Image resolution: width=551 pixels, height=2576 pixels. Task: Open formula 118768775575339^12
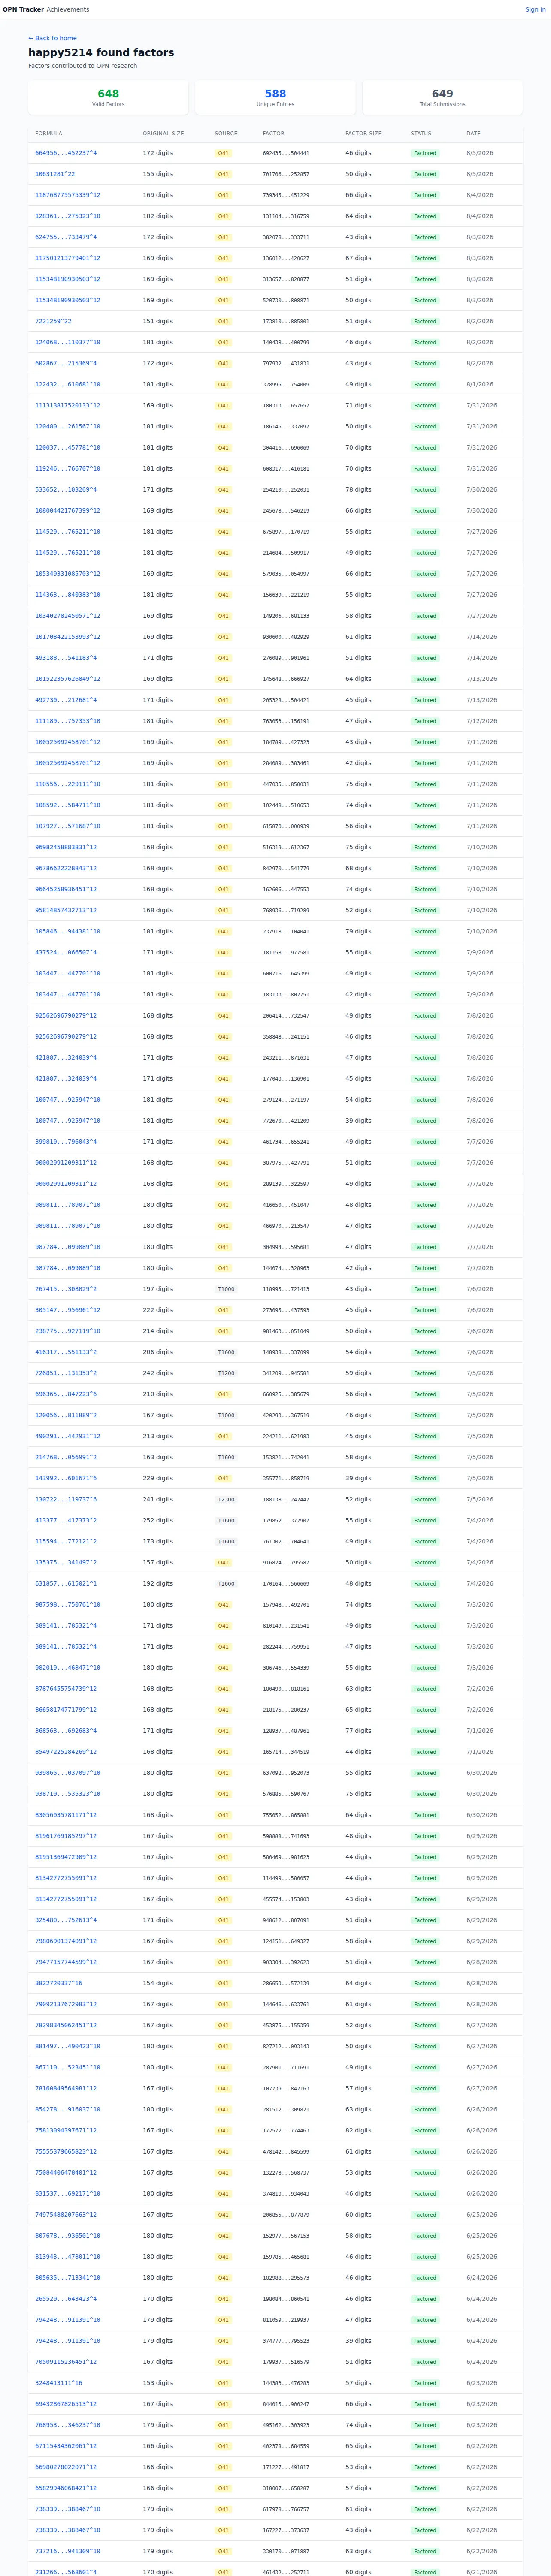pos(68,195)
